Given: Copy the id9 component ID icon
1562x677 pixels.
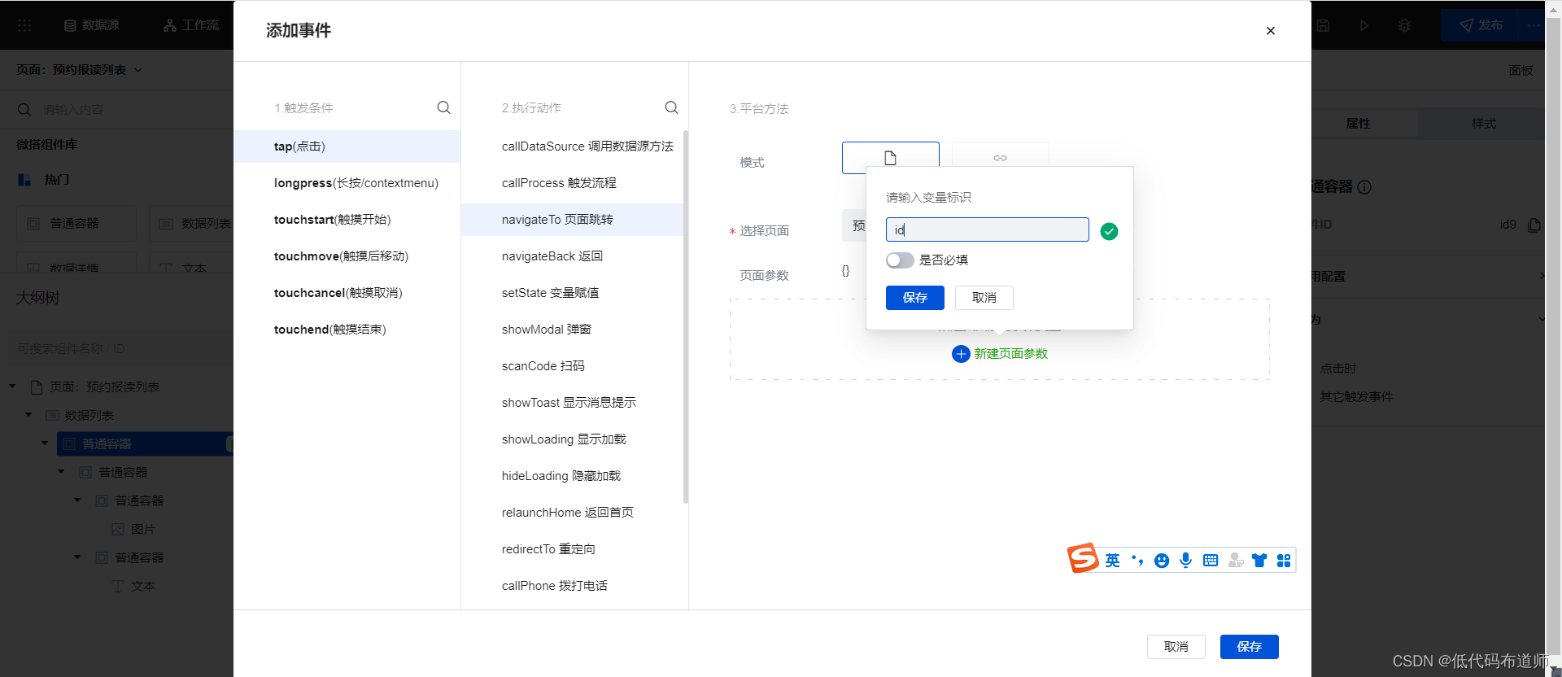Looking at the screenshot, I should coord(1534,225).
